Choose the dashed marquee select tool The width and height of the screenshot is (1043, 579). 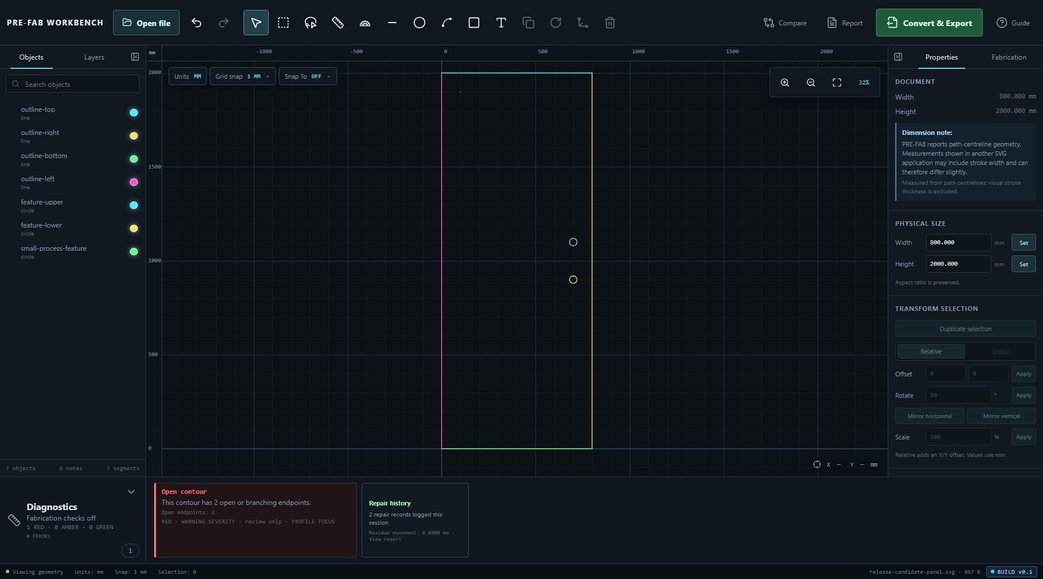coord(283,23)
